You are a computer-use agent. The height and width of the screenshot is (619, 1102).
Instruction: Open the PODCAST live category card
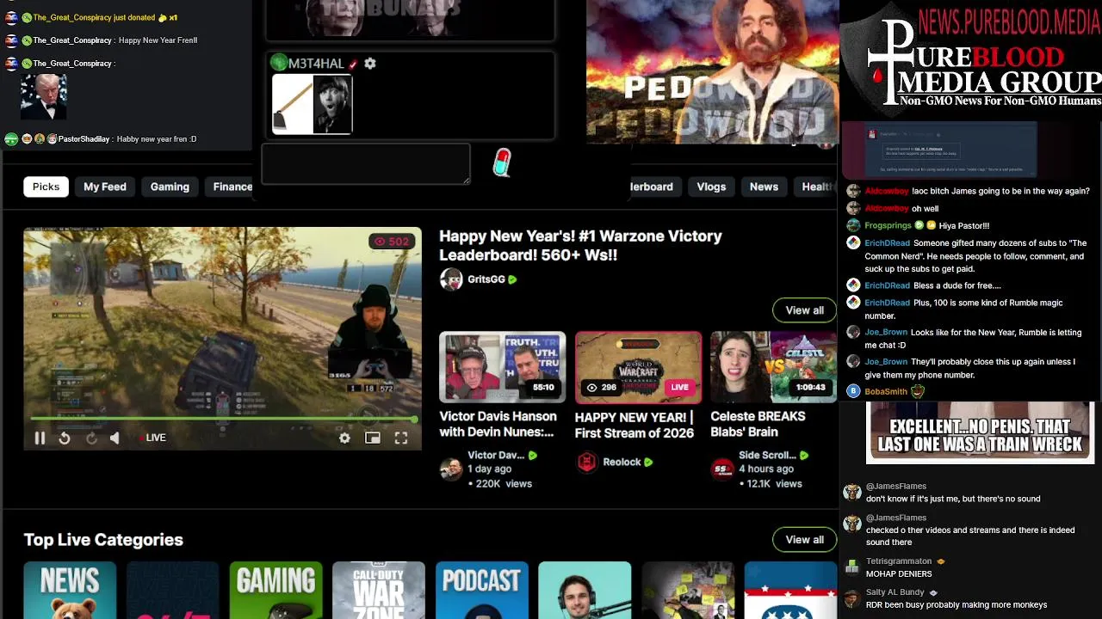481,590
